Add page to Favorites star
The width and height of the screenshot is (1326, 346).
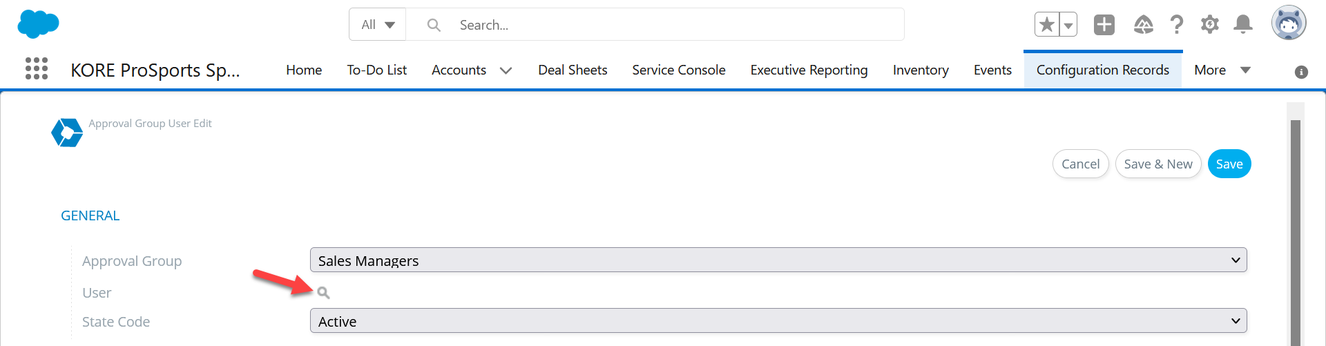pos(1047,25)
